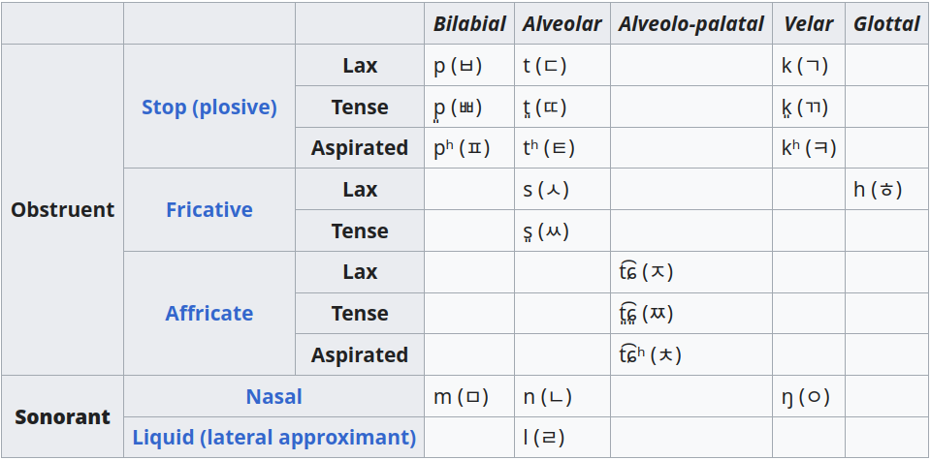Select the Bilabial column header

coord(469,23)
